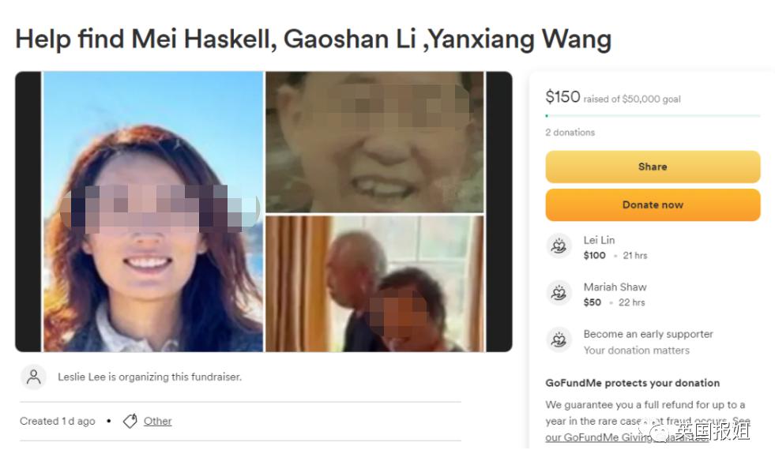Click the Lei Lin donor name

599,240
